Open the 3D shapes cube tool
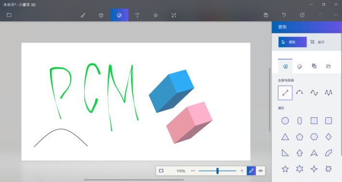Viewport: 342px width, 182px height. (101, 15)
